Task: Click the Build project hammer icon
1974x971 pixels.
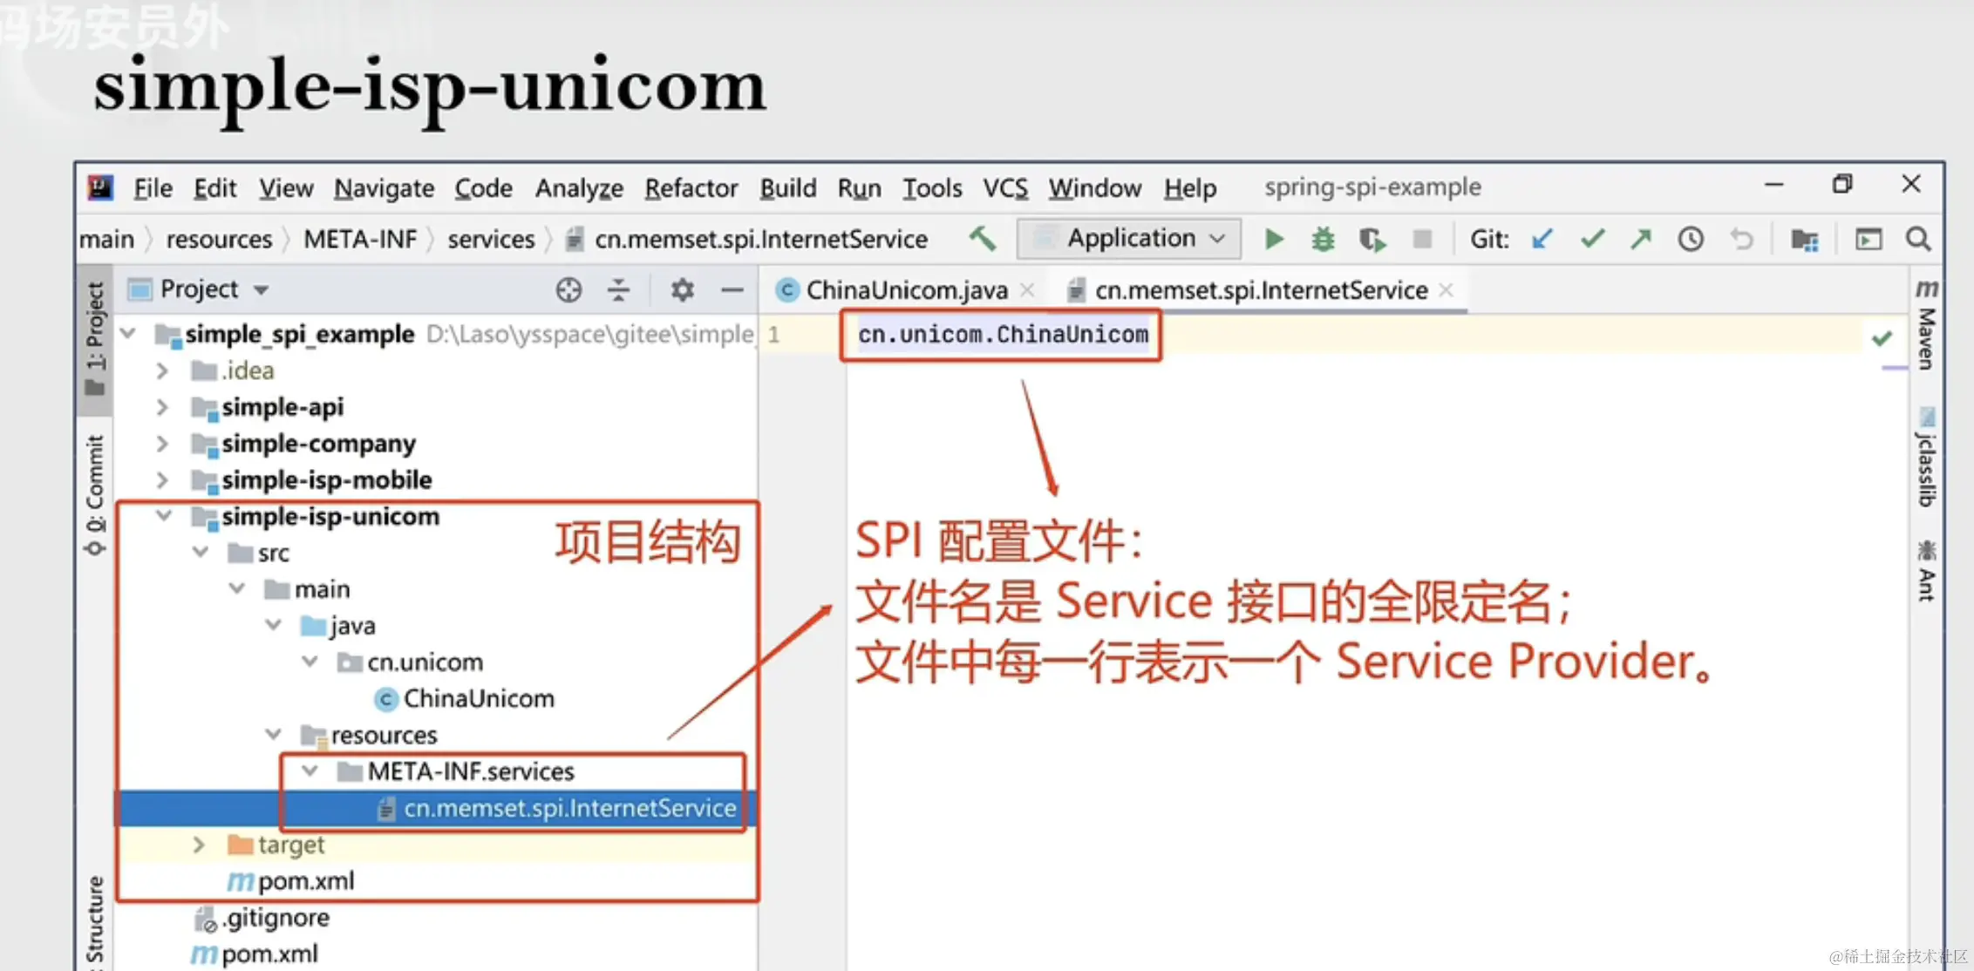Action: point(983,238)
